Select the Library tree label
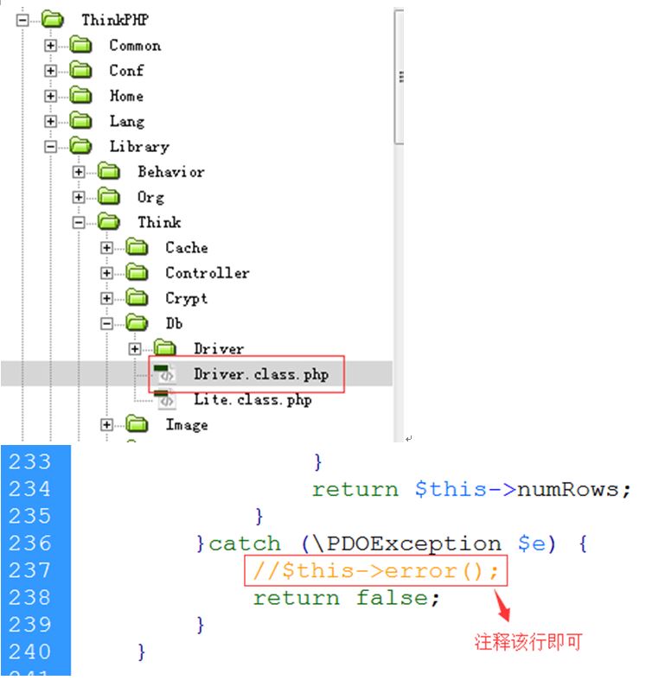The height and width of the screenshot is (680, 652). (x=139, y=147)
